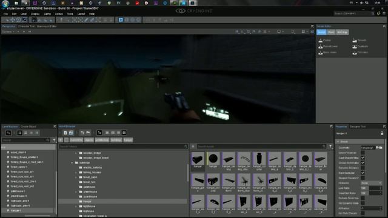Select the Smooth terrain brush
The image size is (388, 218).
click(x=360, y=41)
